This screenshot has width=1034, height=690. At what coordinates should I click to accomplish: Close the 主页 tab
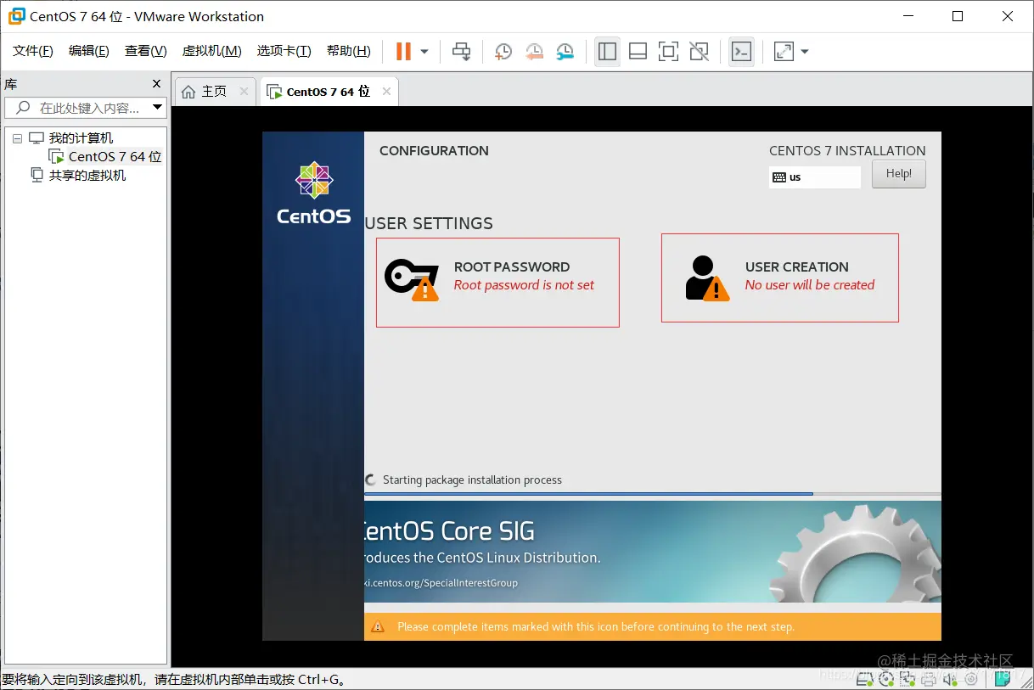(x=244, y=92)
